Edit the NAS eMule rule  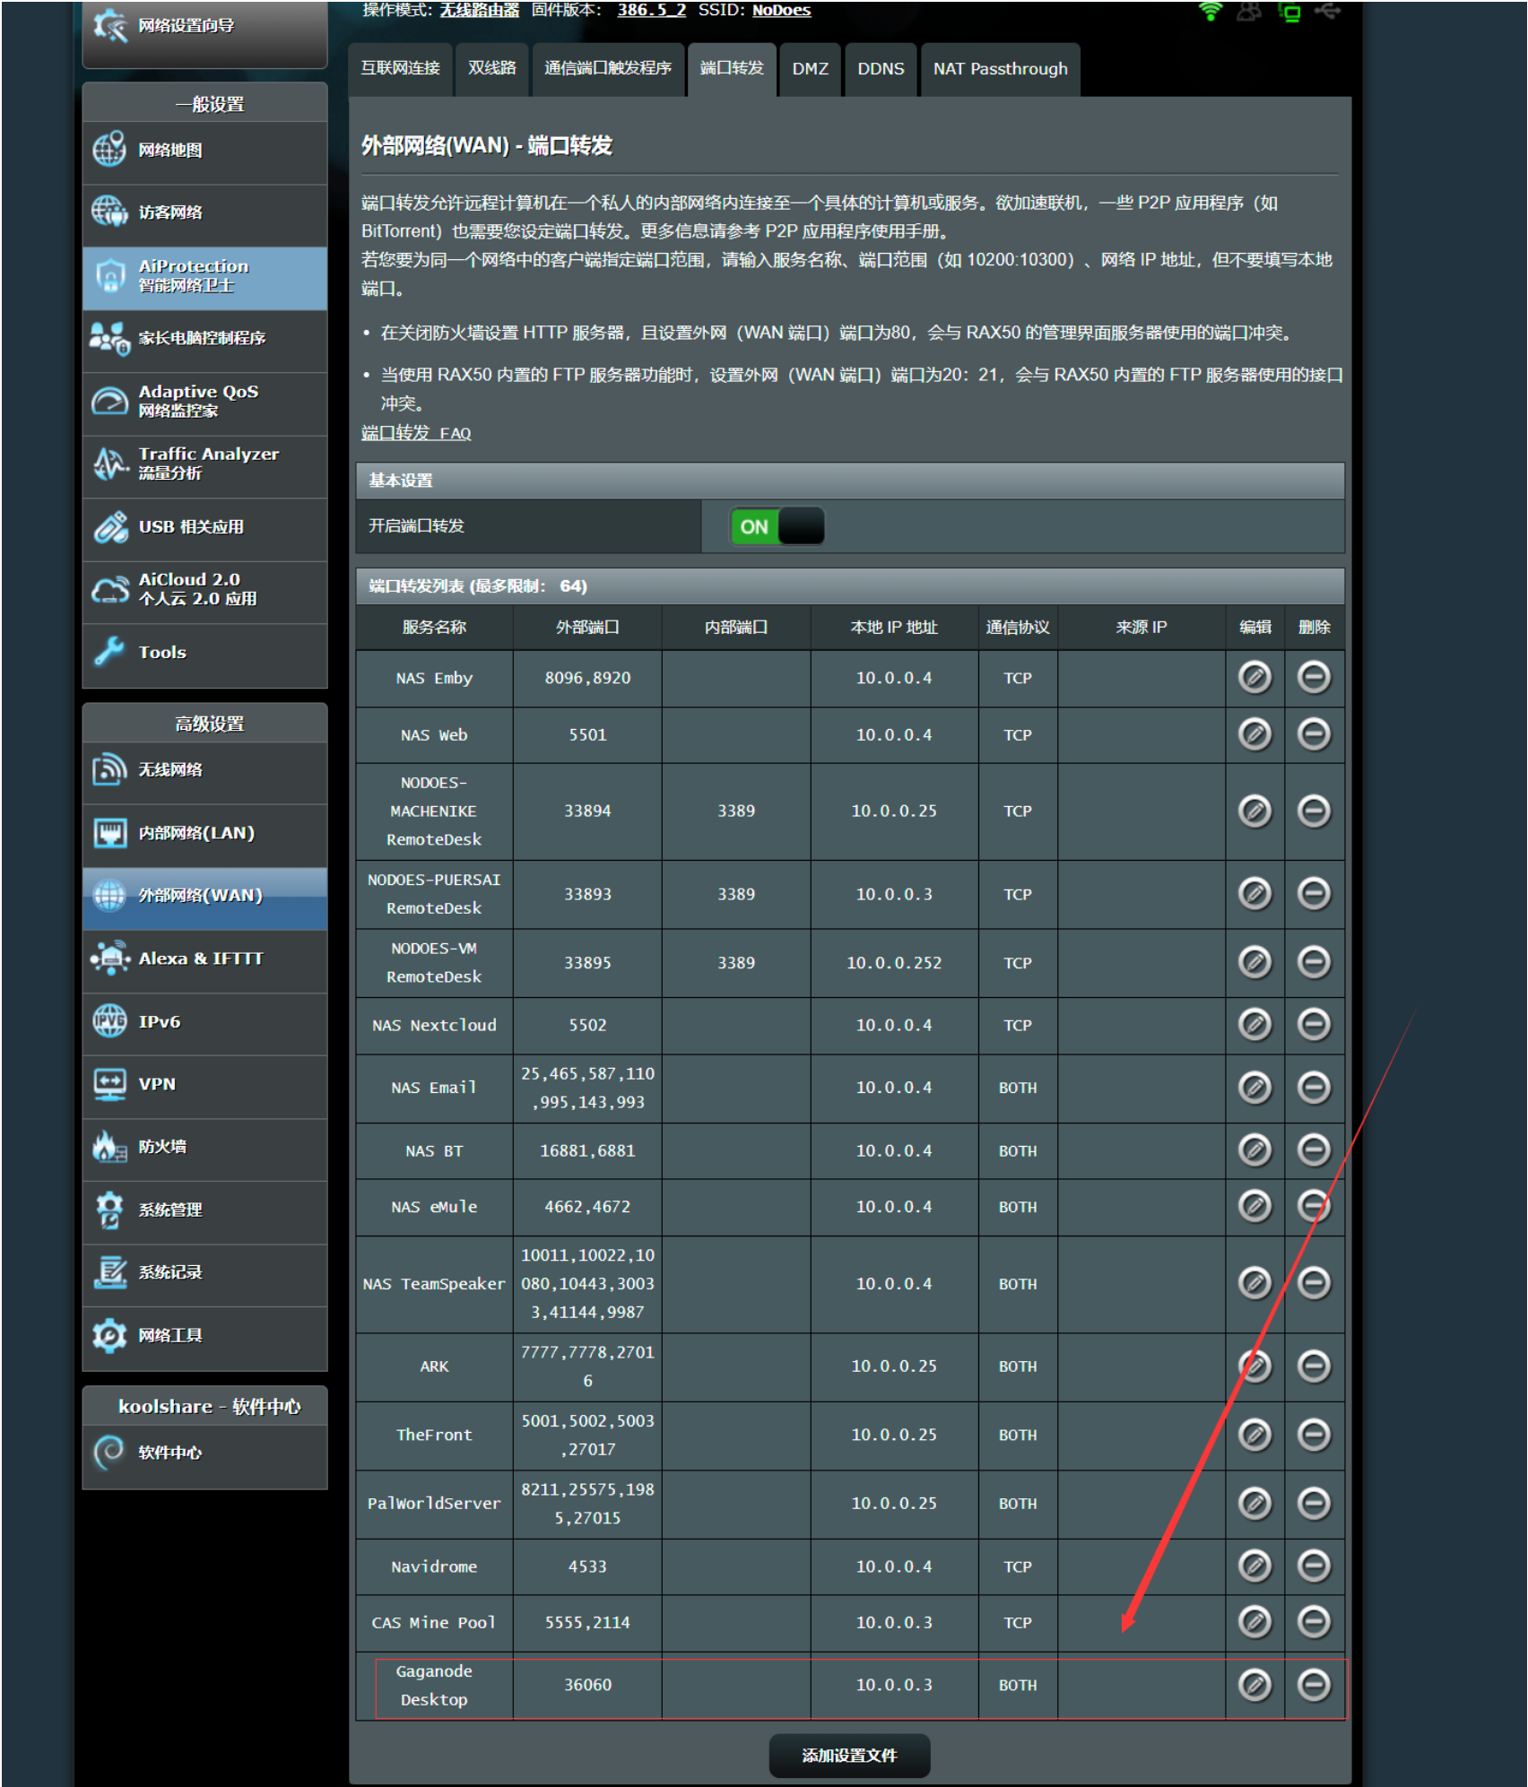[x=1255, y=1206]
